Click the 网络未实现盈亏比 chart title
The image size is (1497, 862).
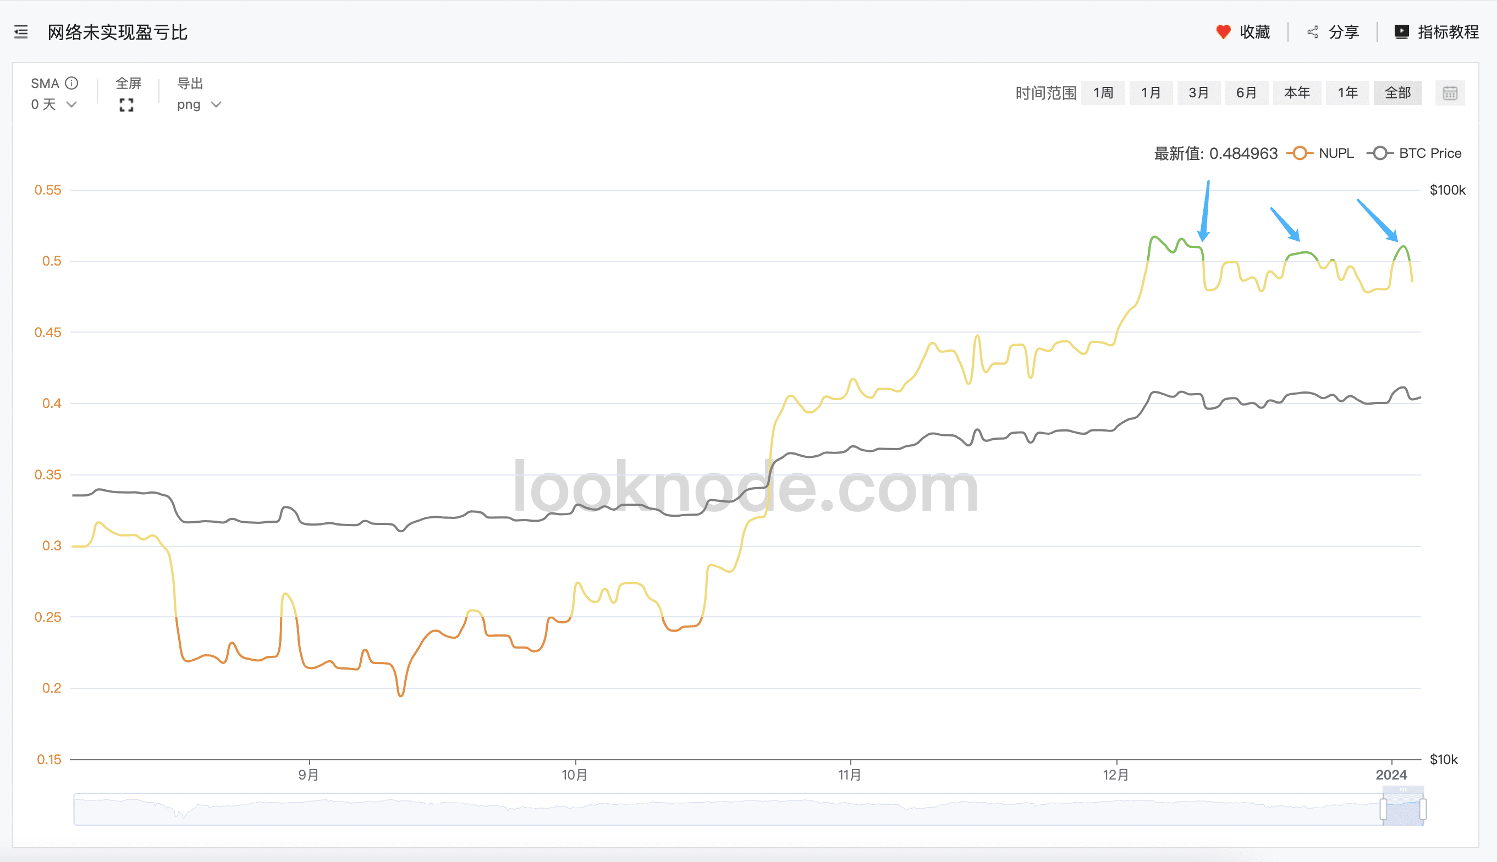pos(117,32)
